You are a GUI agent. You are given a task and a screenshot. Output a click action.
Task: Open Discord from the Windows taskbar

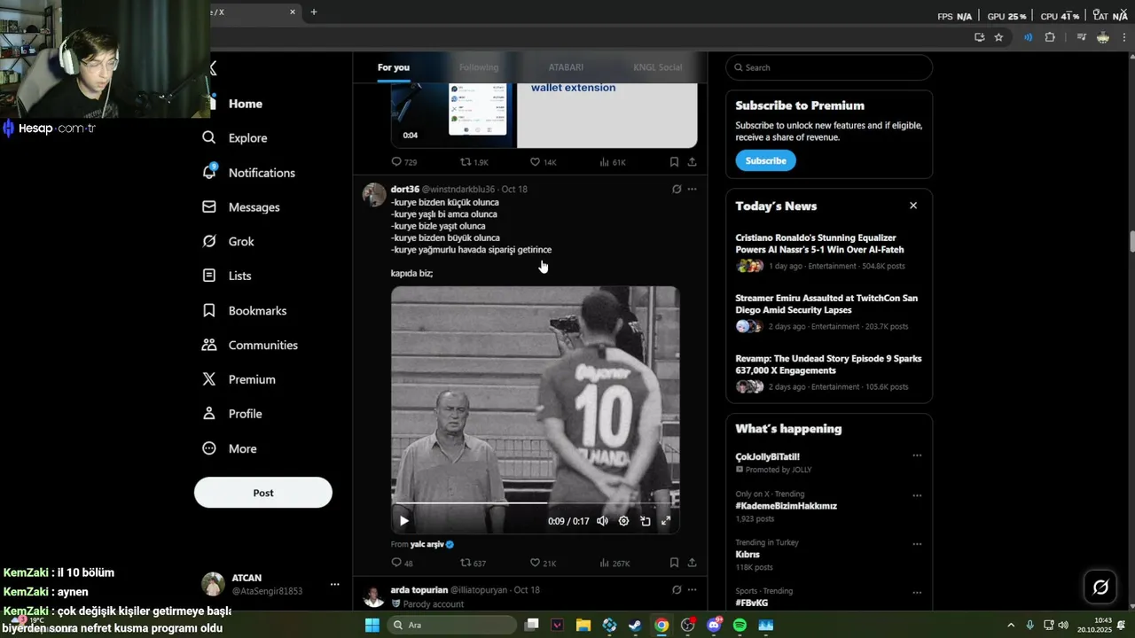click(x=714, y=625)
